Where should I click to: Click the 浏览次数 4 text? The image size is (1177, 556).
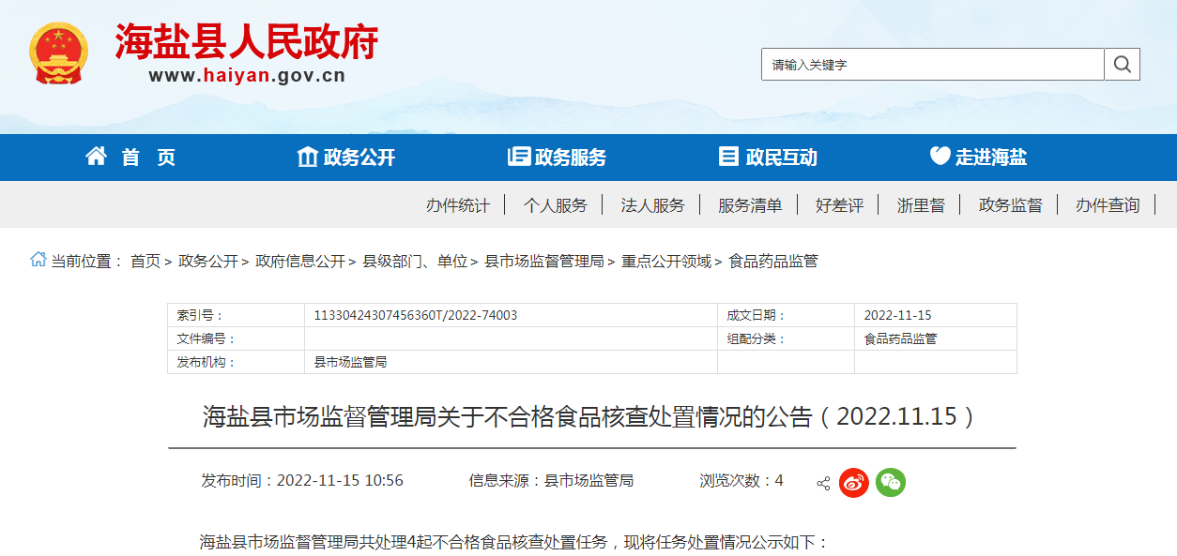pyautogui.click(x=741, y=481)
